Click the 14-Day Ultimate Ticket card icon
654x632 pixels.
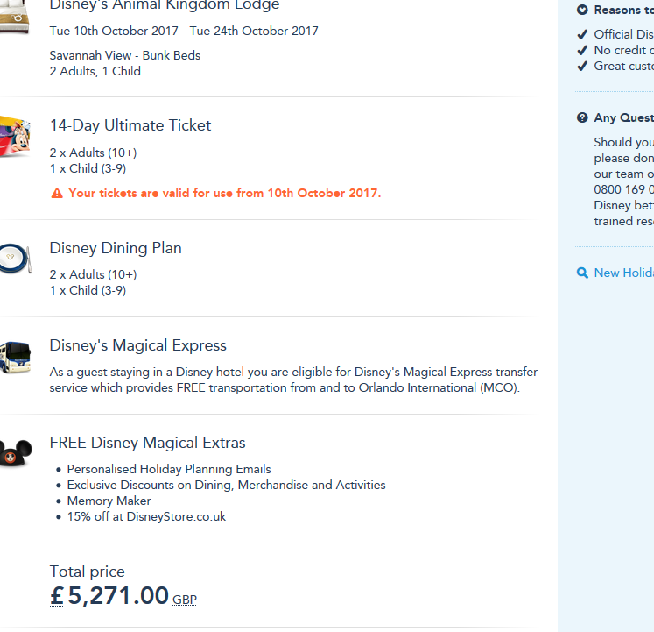(15, 136)
